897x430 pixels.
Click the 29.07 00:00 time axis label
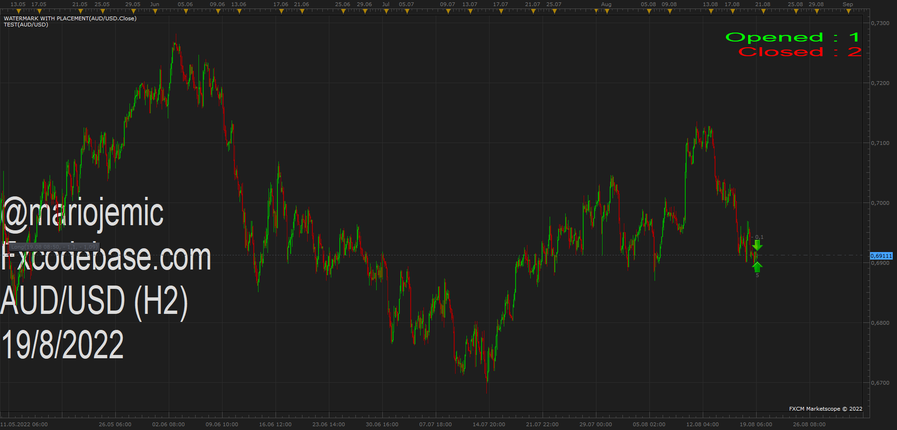[595, 424]
